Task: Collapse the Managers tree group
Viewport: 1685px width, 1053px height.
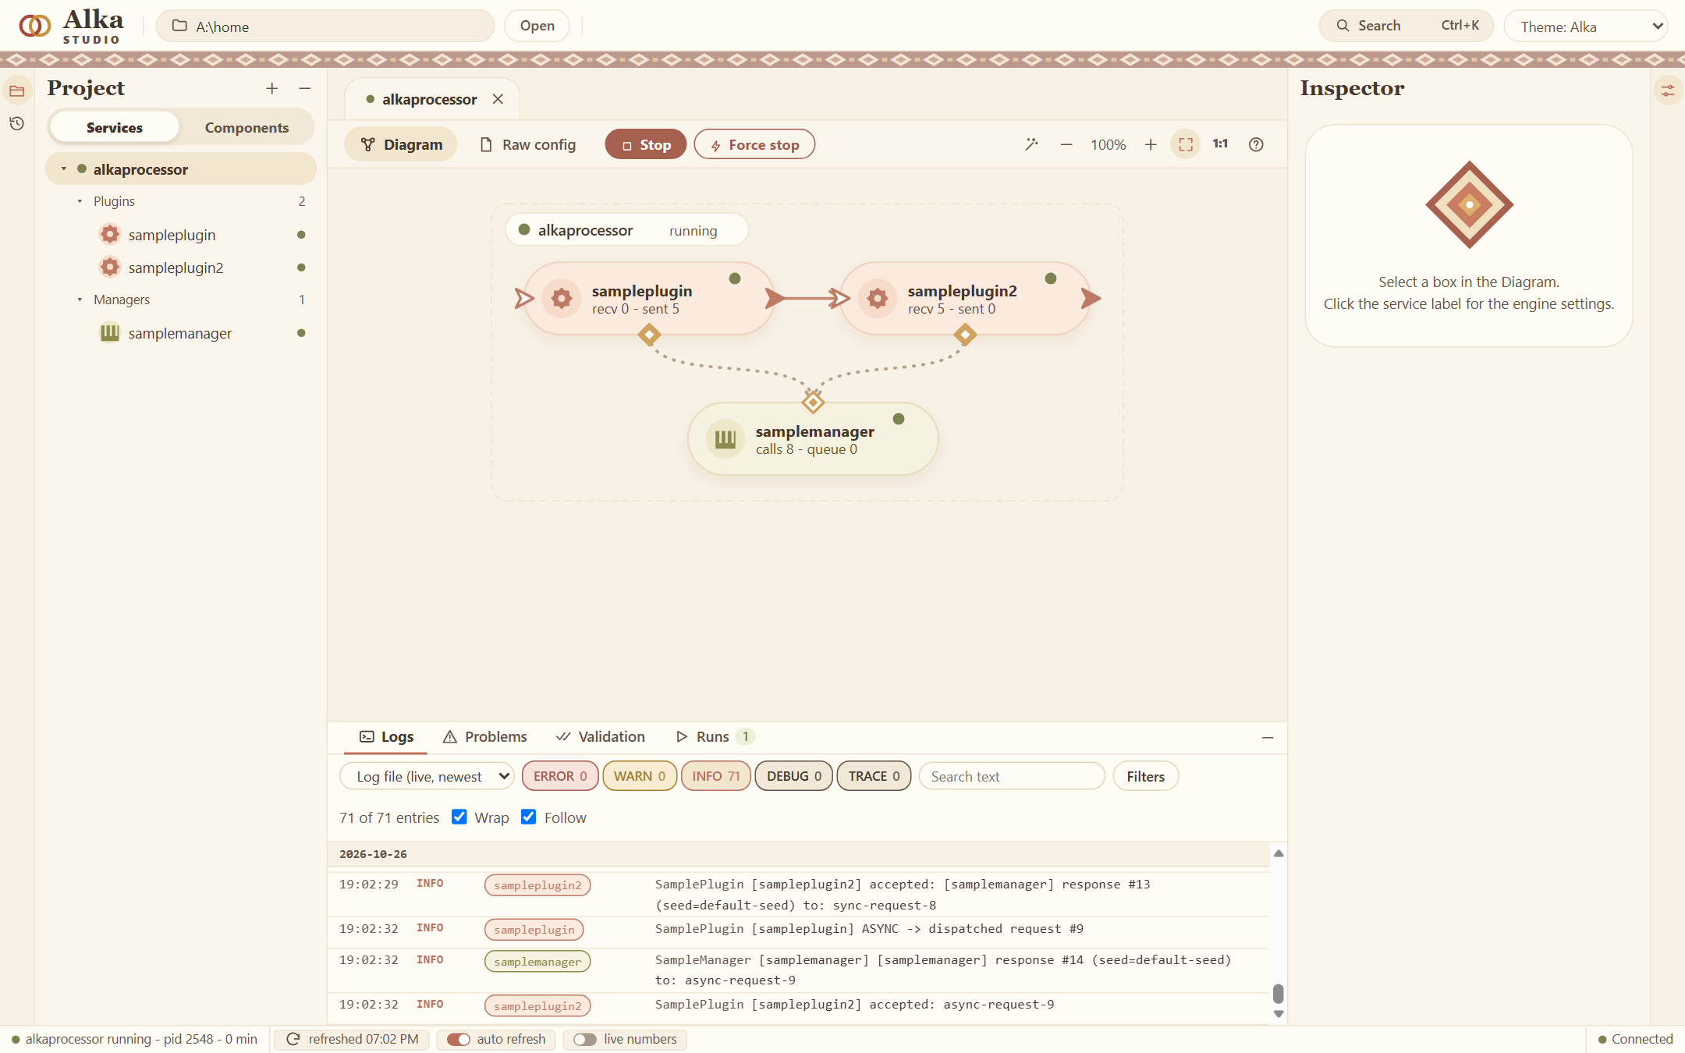Action: click(80, 300)
